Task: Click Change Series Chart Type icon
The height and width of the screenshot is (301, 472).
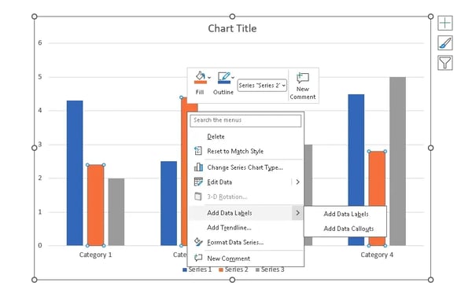Action: click(x=198, y=167)
